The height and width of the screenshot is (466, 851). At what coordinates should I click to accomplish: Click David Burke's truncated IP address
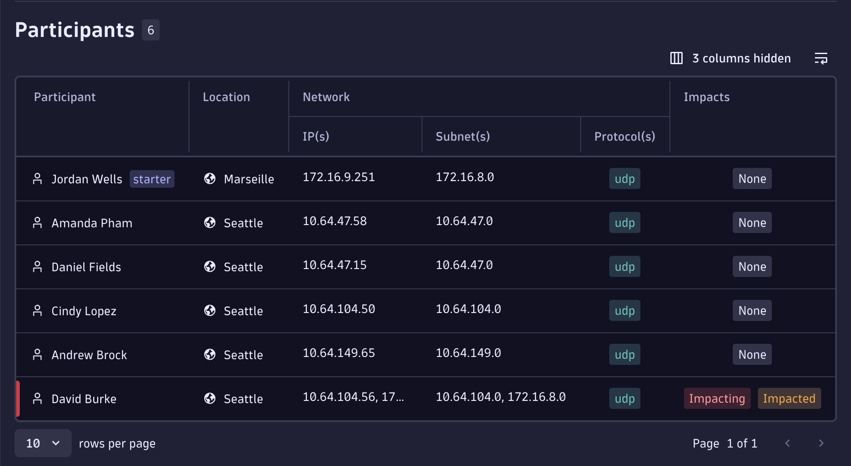pyautogui.click(x=353, y=397)
